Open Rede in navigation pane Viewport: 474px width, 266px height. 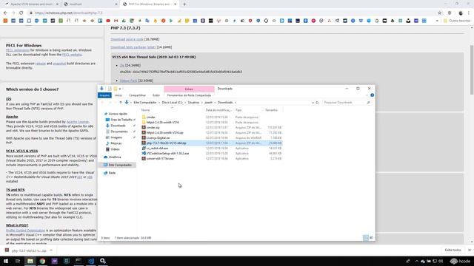[x=112, y=173]
